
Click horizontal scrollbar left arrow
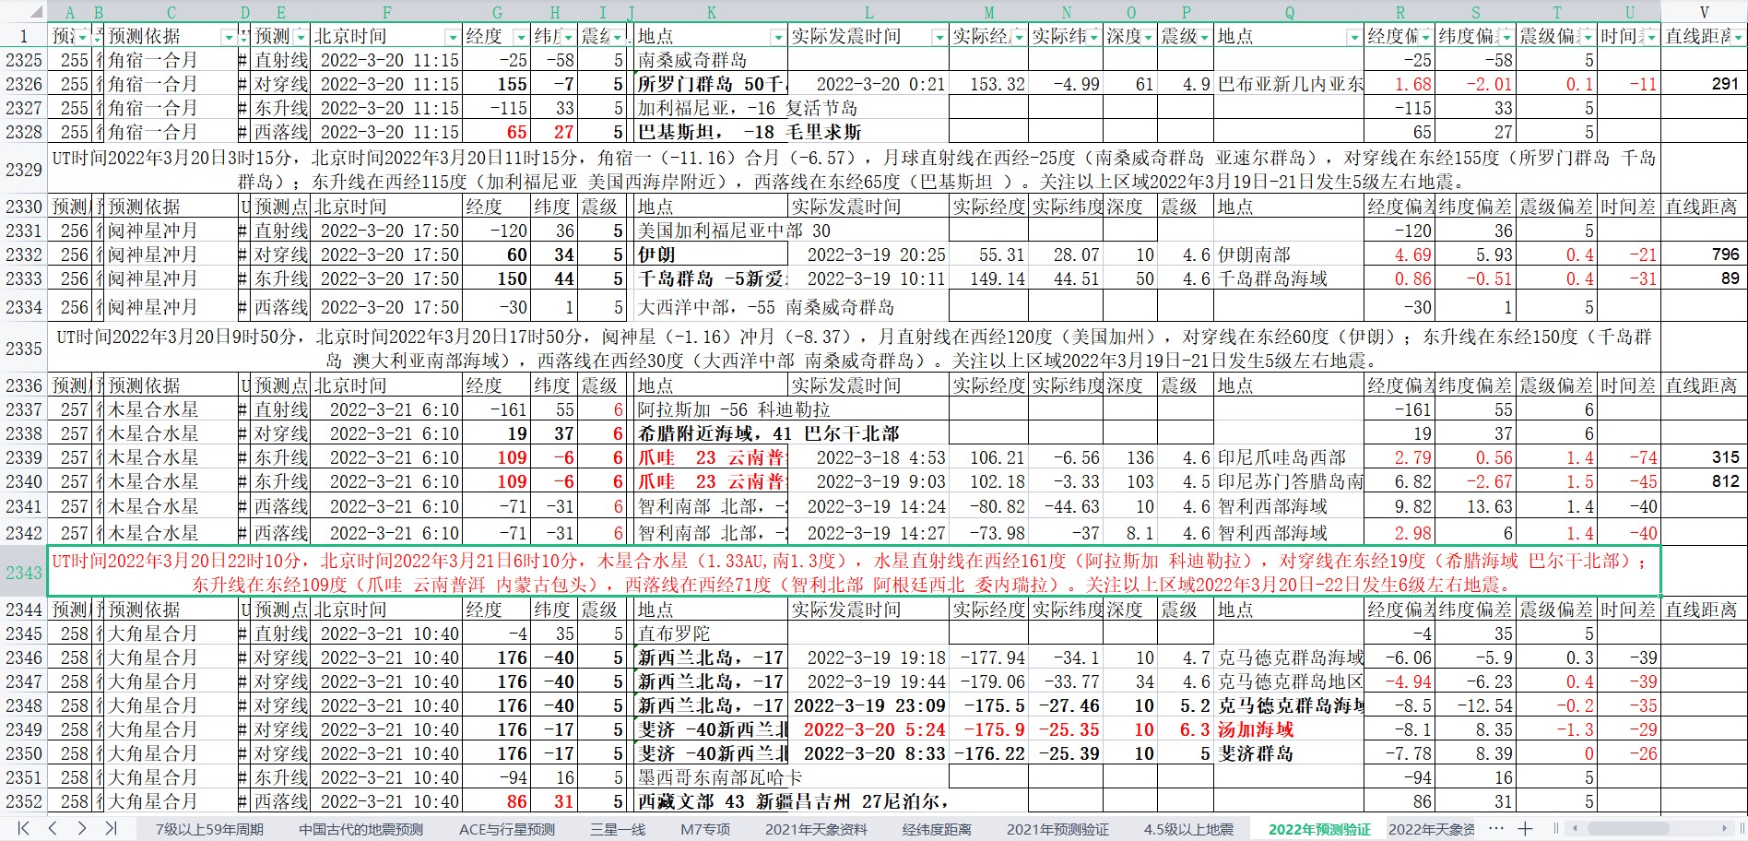coord(1576,828)
